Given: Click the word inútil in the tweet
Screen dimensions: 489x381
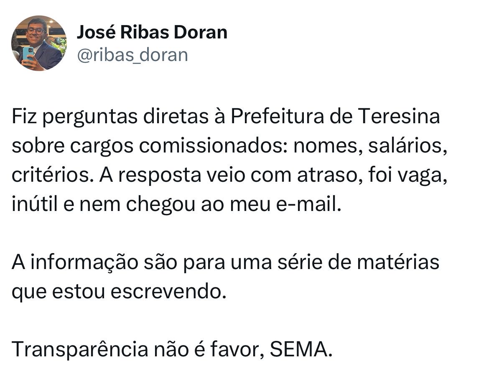Looking at the screenshot, I should click(35, 204).
